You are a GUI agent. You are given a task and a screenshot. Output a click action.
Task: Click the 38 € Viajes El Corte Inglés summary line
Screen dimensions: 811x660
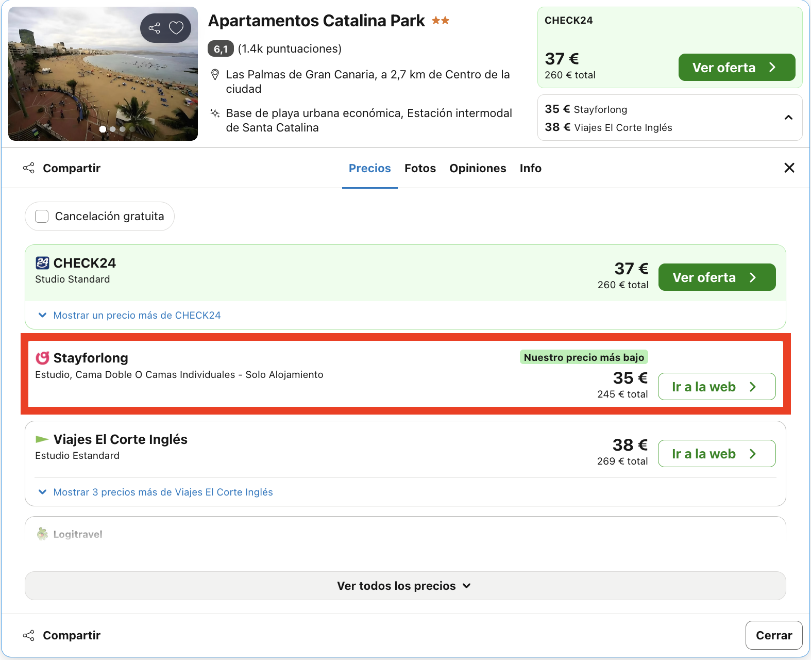609,127
